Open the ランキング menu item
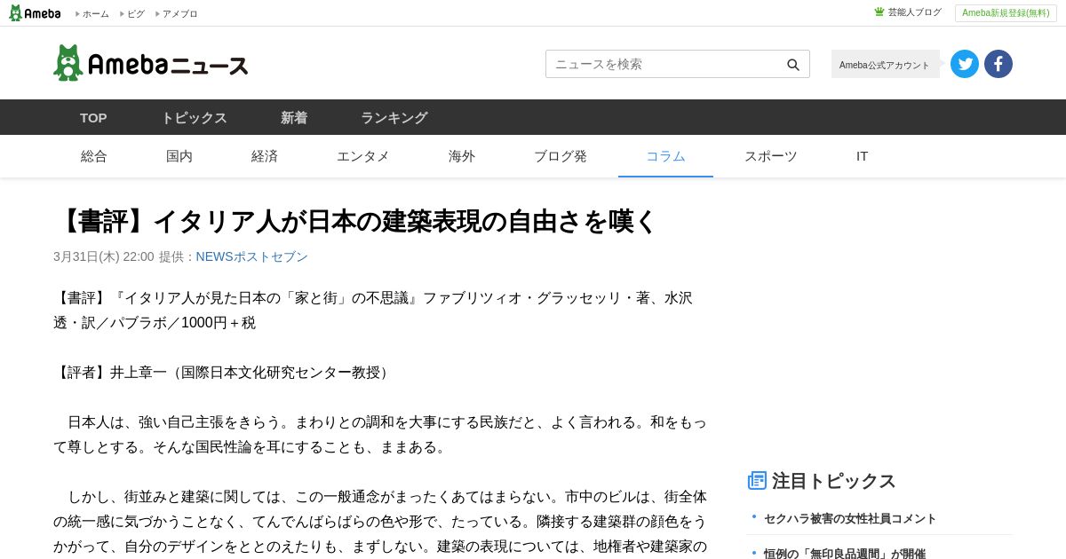 click(x=394, y=117)
